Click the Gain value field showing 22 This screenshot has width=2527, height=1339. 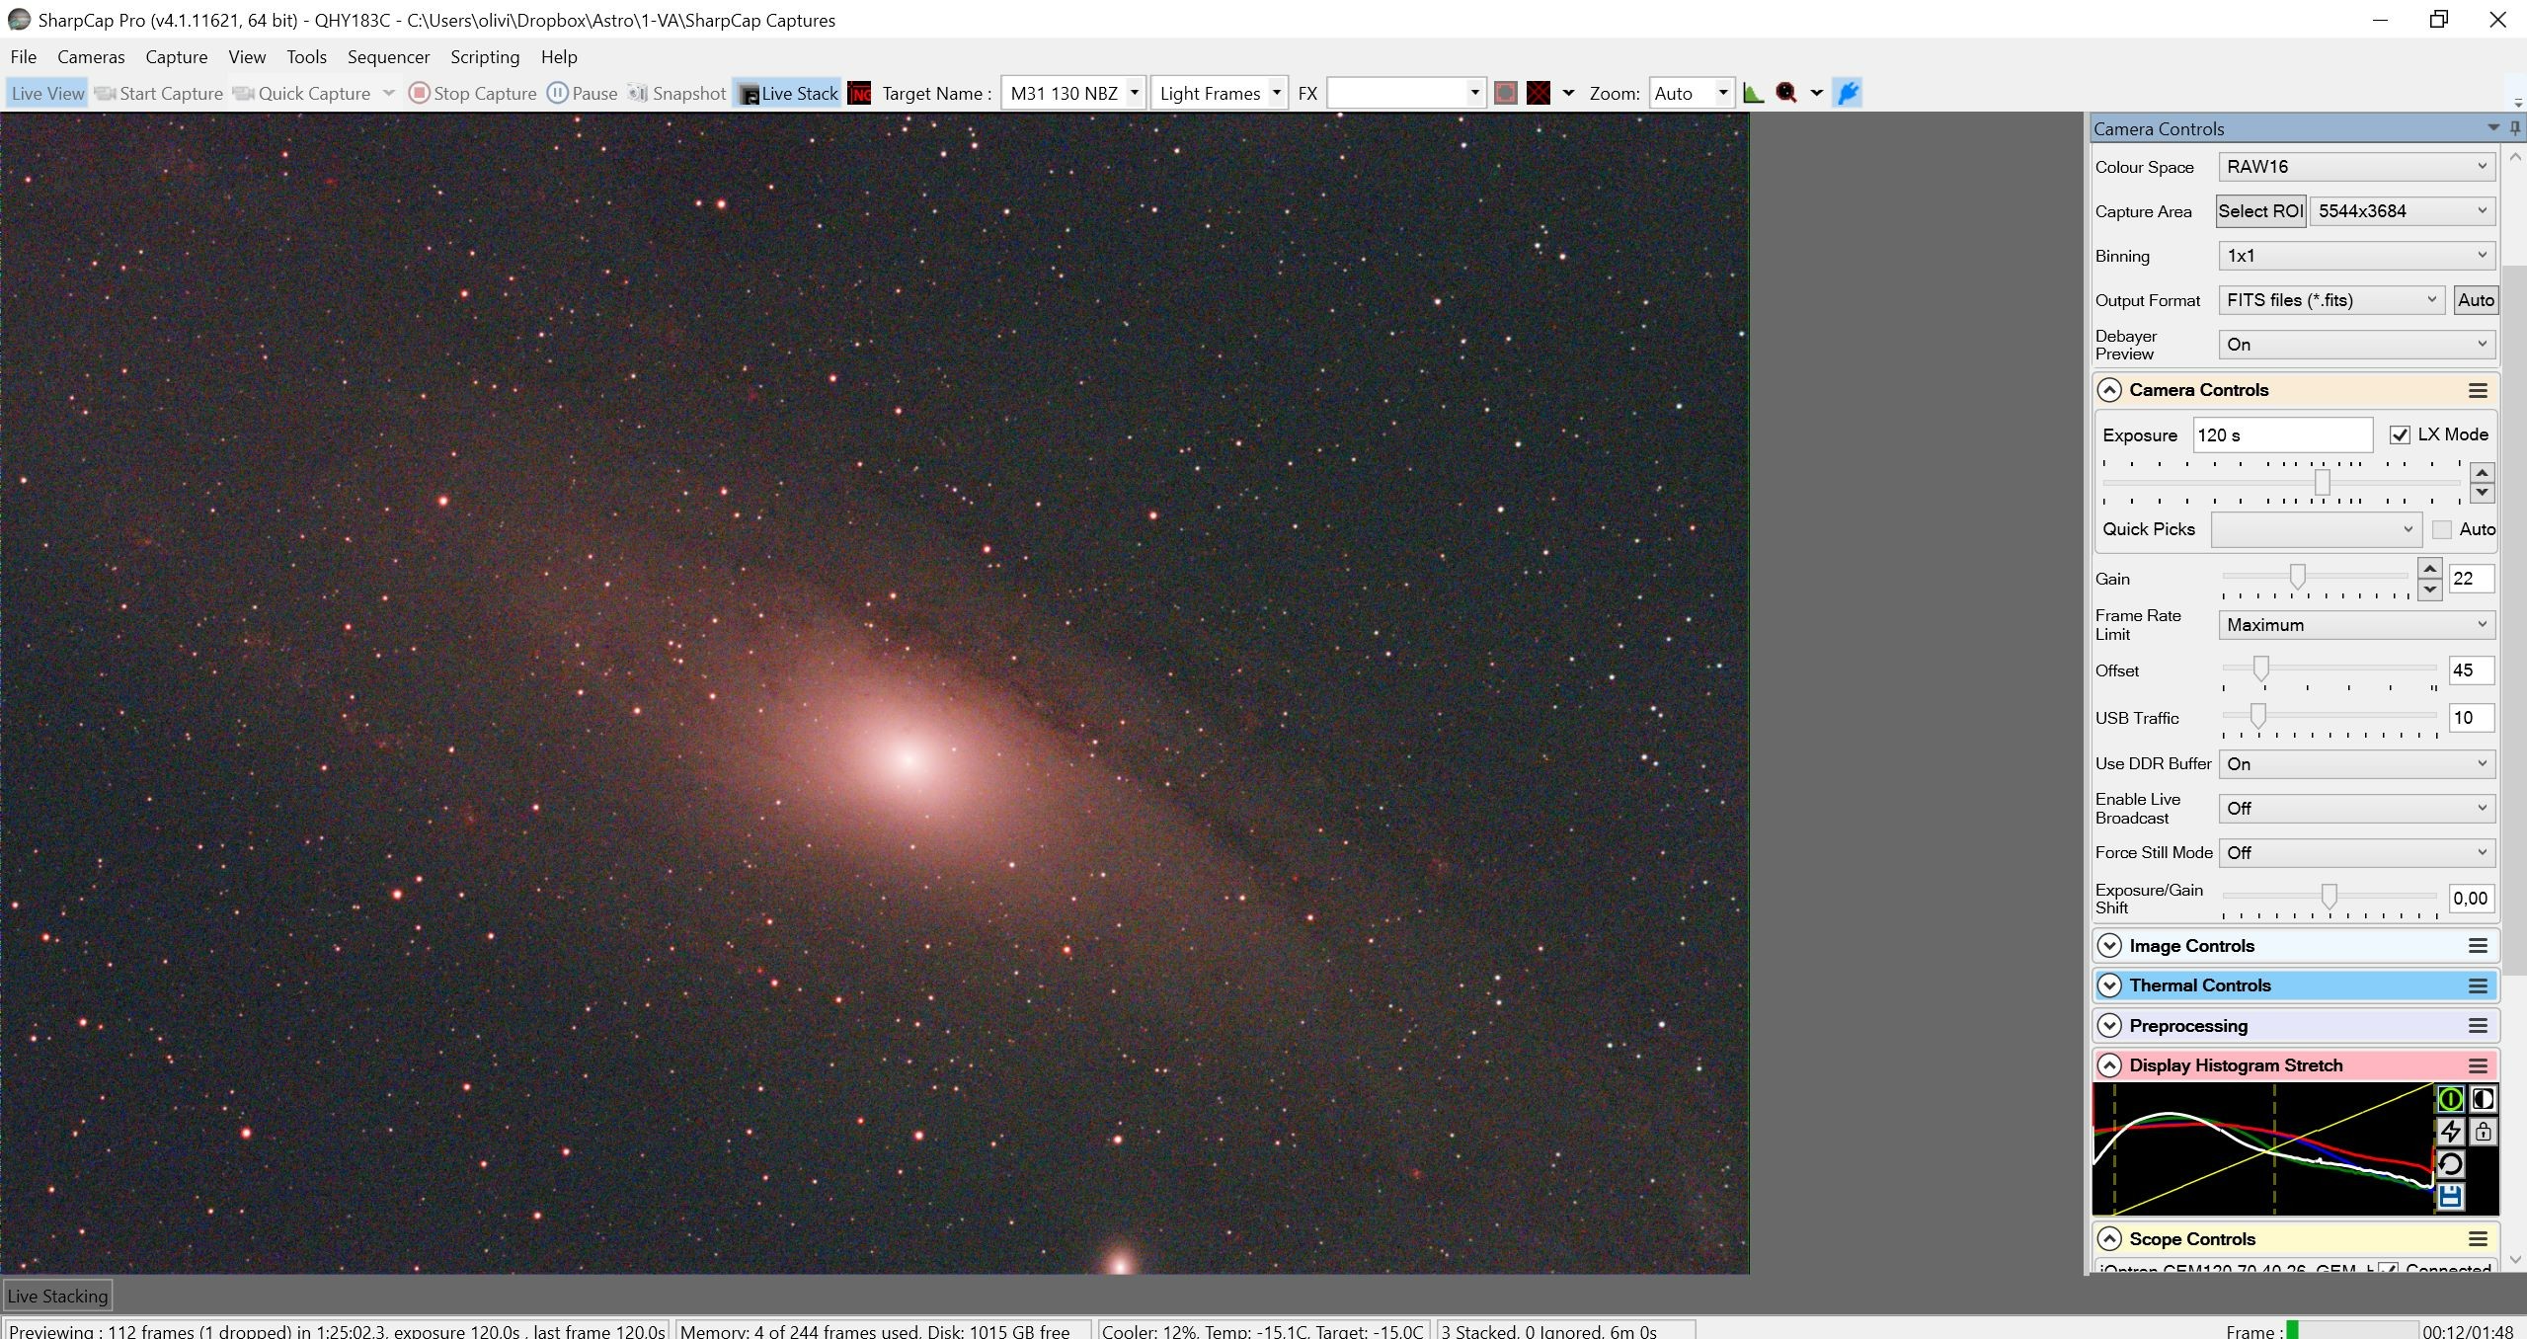coord(2471,579)
